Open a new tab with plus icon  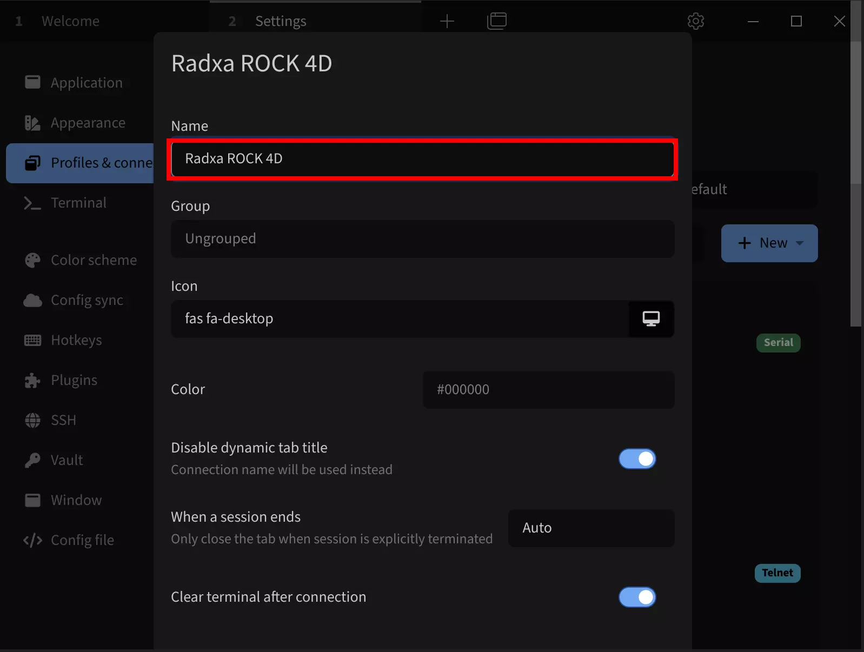point(447,21)
